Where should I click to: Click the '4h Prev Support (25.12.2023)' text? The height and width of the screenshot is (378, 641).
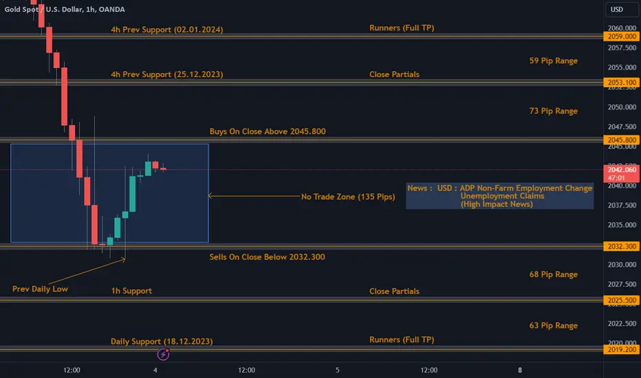click(x=167, y=74)
